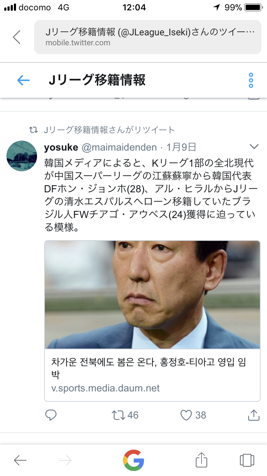This screenshot has height=476, width=267.
Task: Navigate back with bottom toolbar arrow
Action: (20, 460)
